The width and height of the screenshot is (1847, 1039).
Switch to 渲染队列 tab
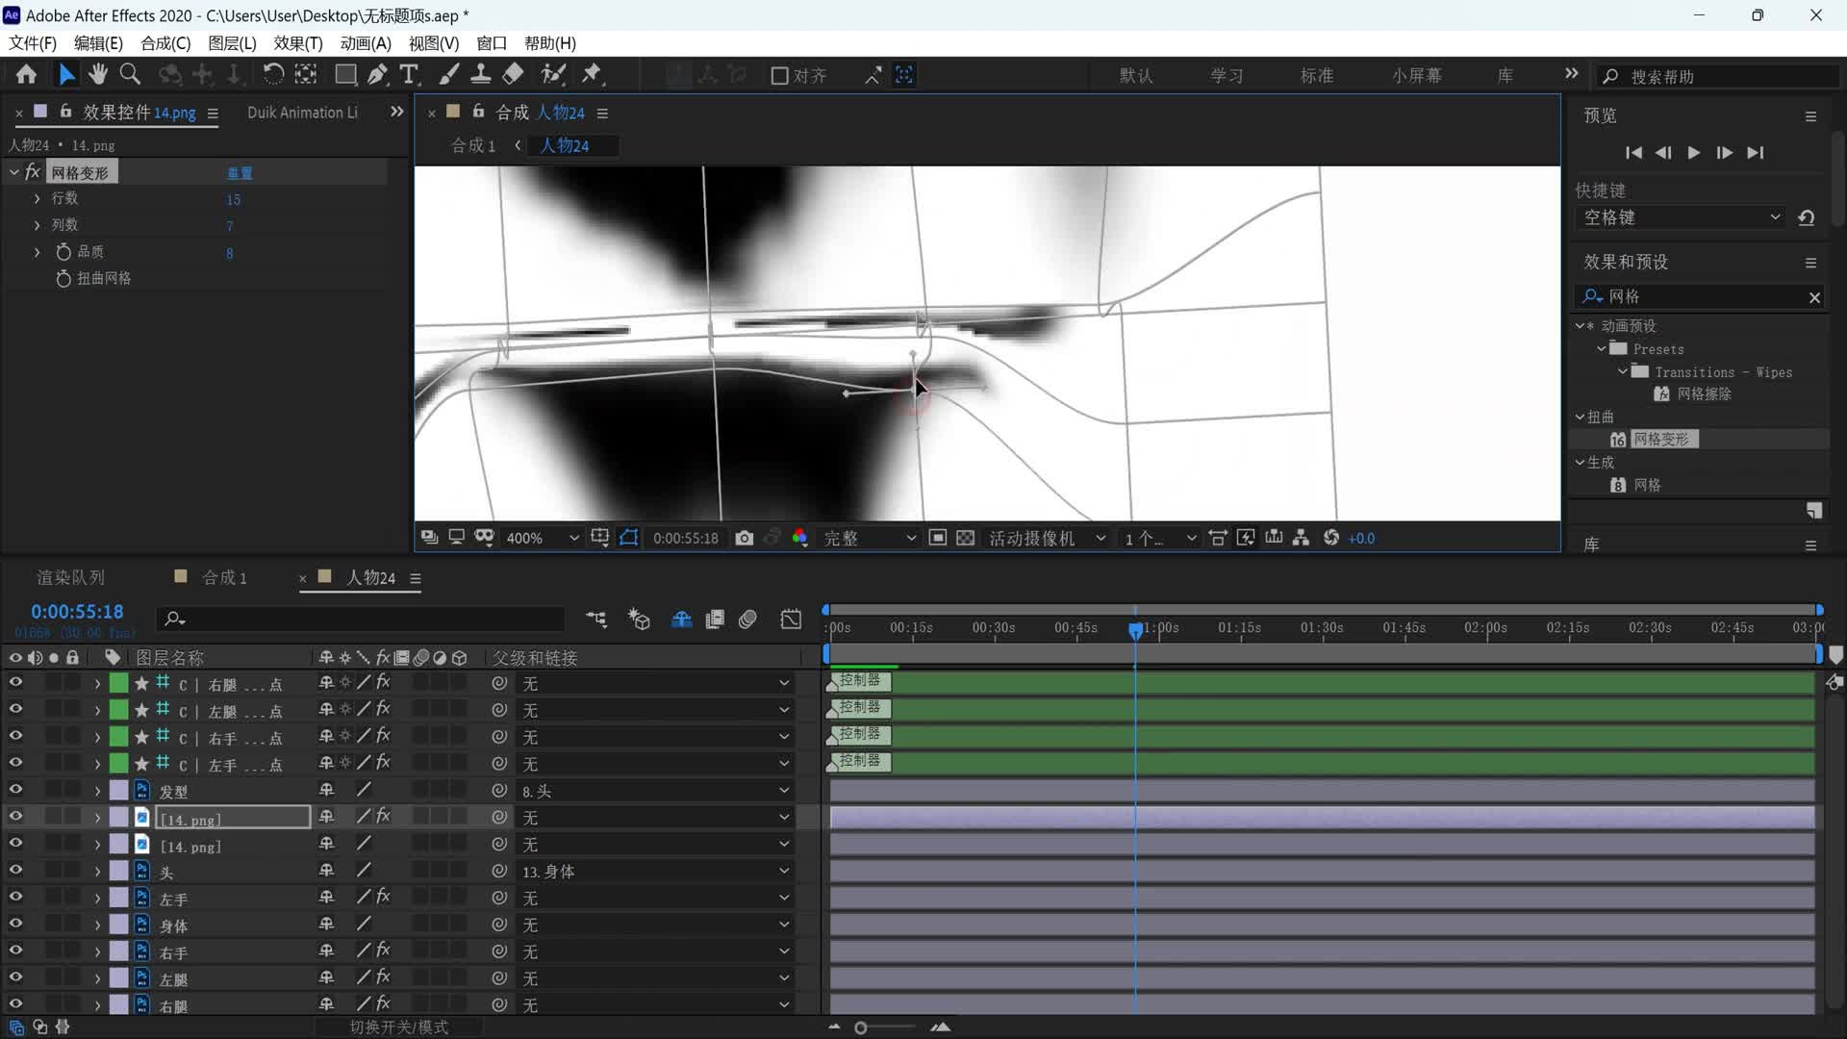[x=70, y=577]
